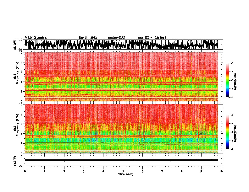Click the "9" tick on time axis
249x192 pixels.
[201, 171]
